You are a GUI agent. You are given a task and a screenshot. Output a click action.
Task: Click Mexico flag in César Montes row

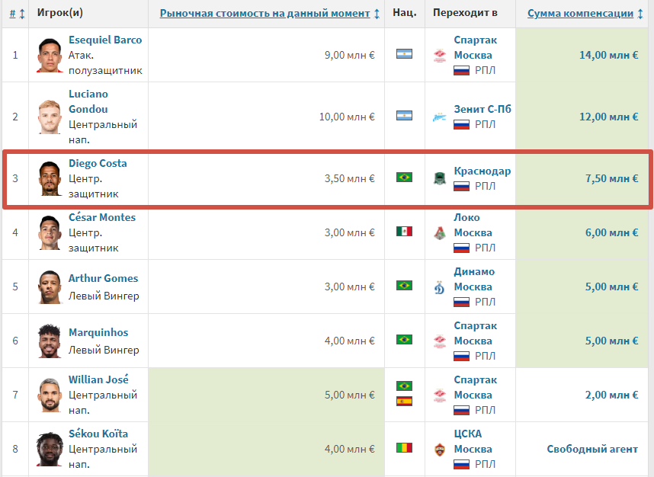pyautogui.click(x=404, y=232)
